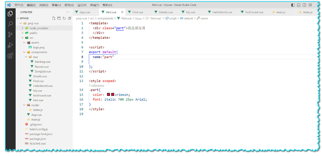Viewport: 322px width, 156px height.
Task: Open the Search view in activity bar
Action: tap(10, 24)
